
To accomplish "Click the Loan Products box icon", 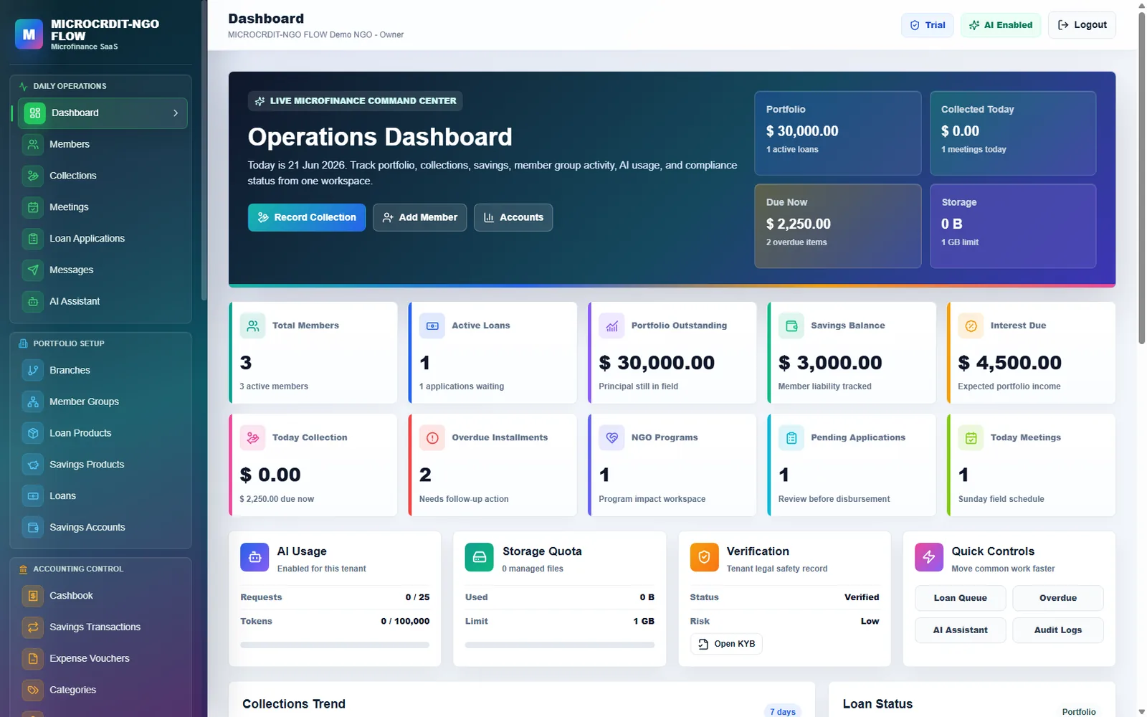I will 33,433.
